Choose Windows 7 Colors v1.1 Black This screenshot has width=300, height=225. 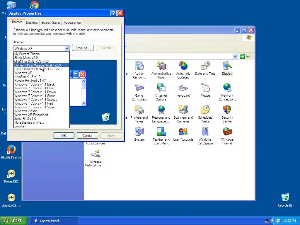coord(42,84)
